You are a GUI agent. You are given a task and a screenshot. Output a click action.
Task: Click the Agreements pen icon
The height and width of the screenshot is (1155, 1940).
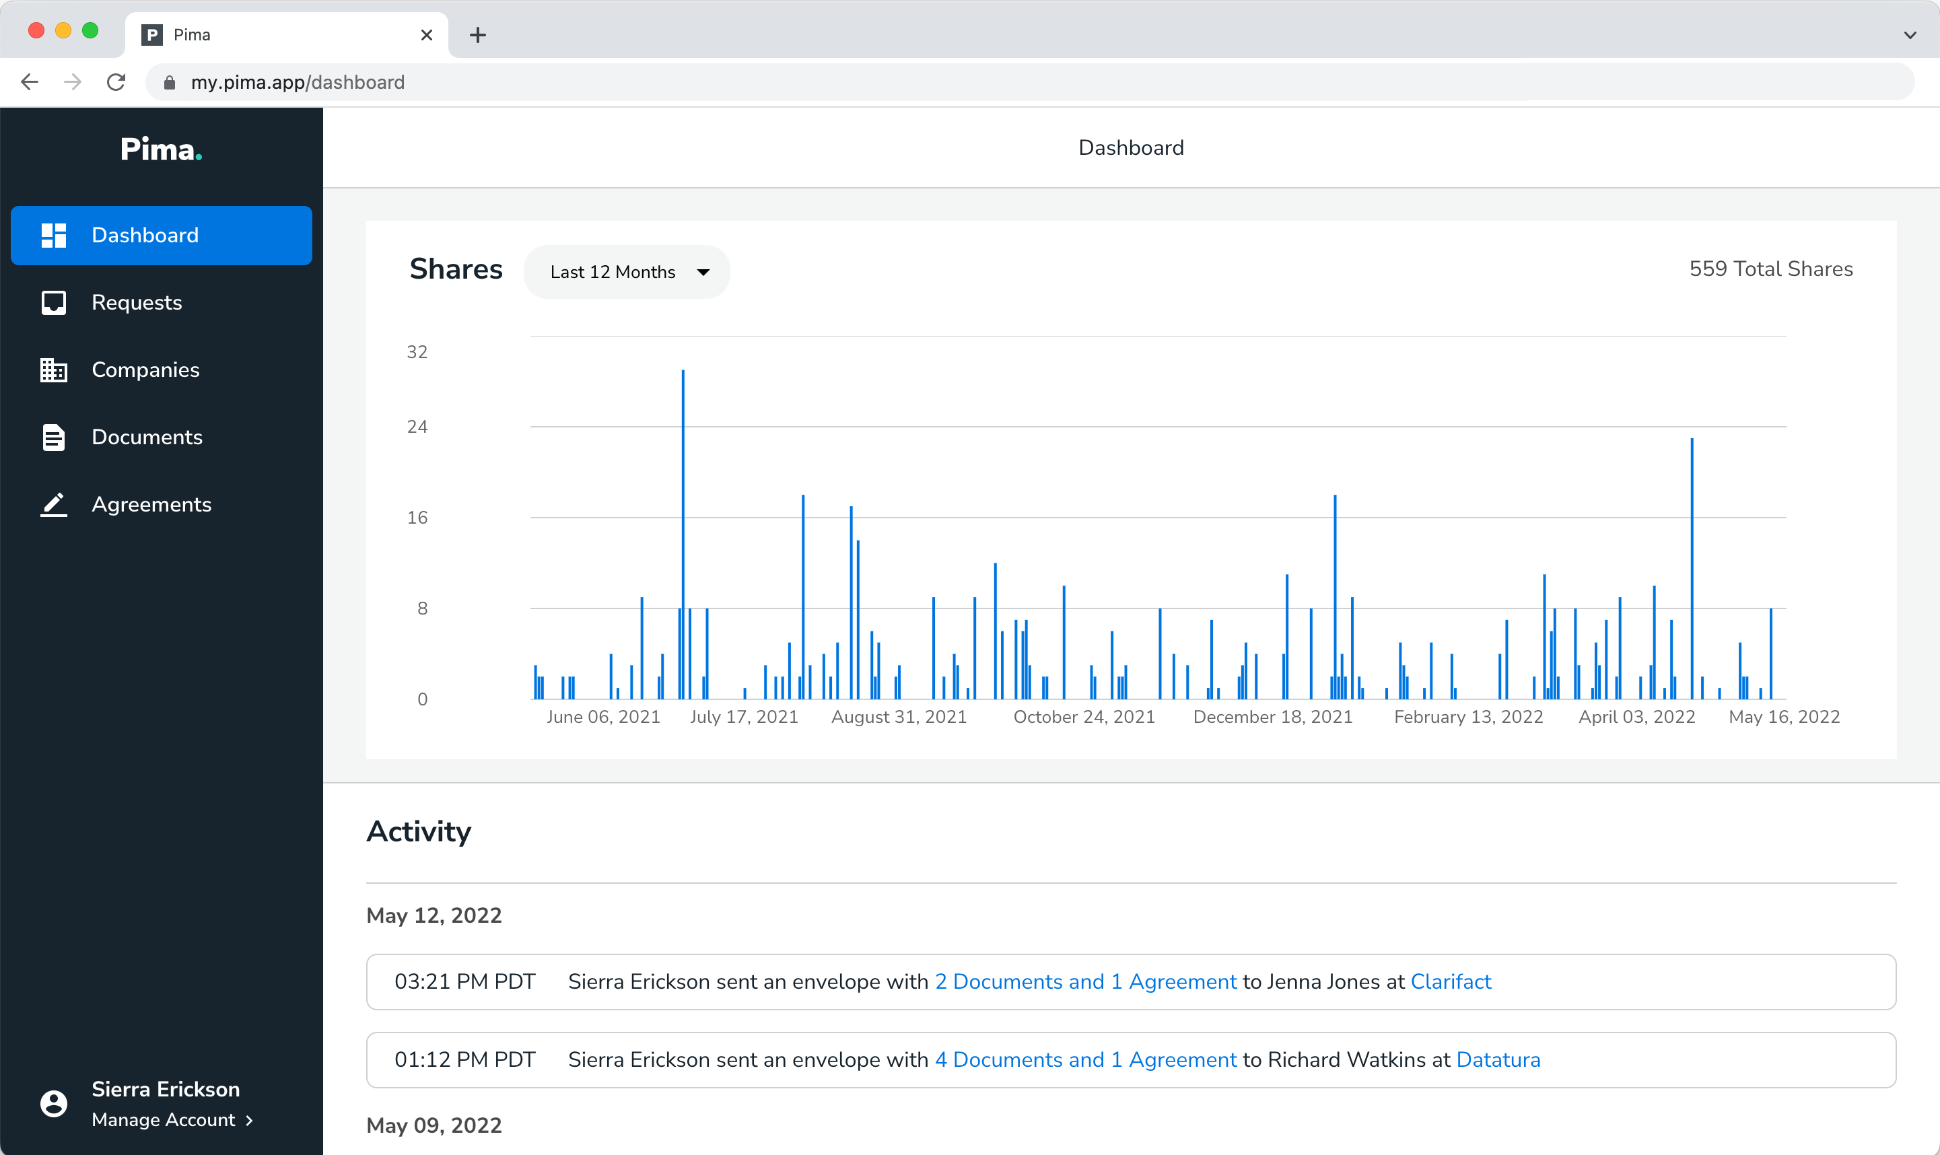54,504
